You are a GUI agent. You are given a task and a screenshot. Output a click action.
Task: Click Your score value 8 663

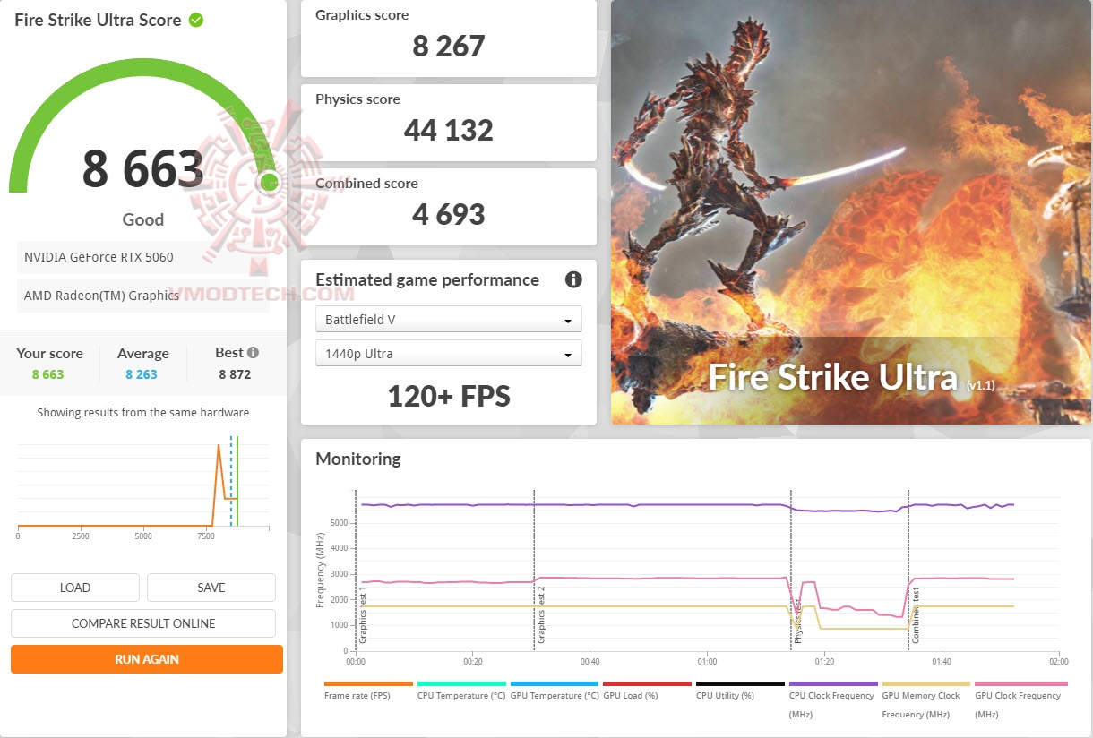click(48, 374)
